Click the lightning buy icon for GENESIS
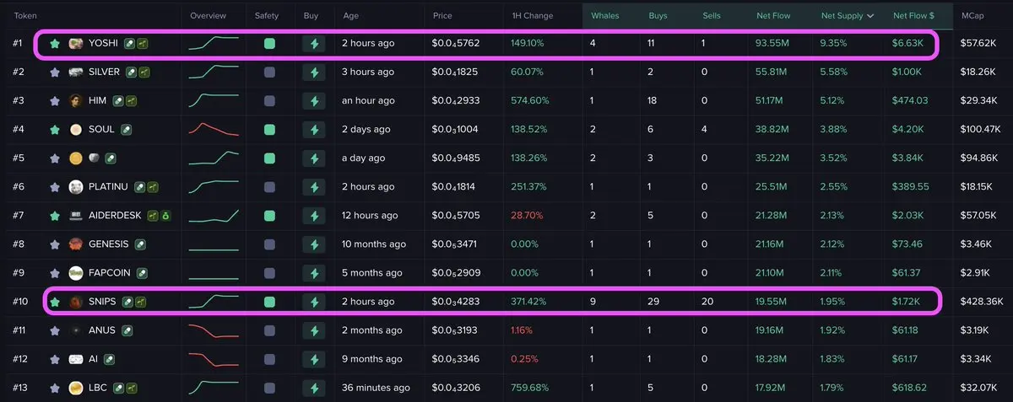The width and height of the screenshot is (1013, 402). coord(315,244)
